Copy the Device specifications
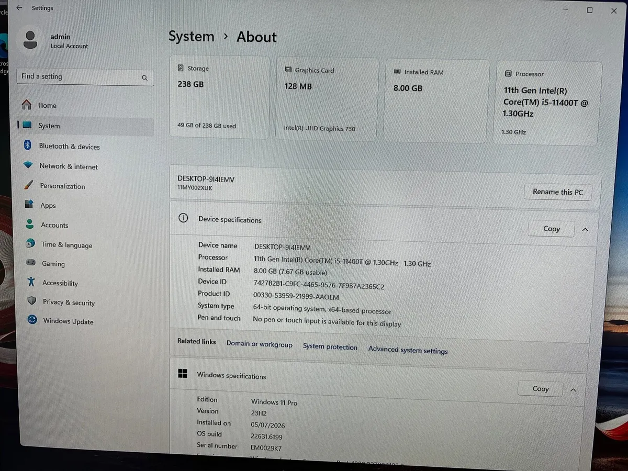The image size is (628, 471). 552,229
